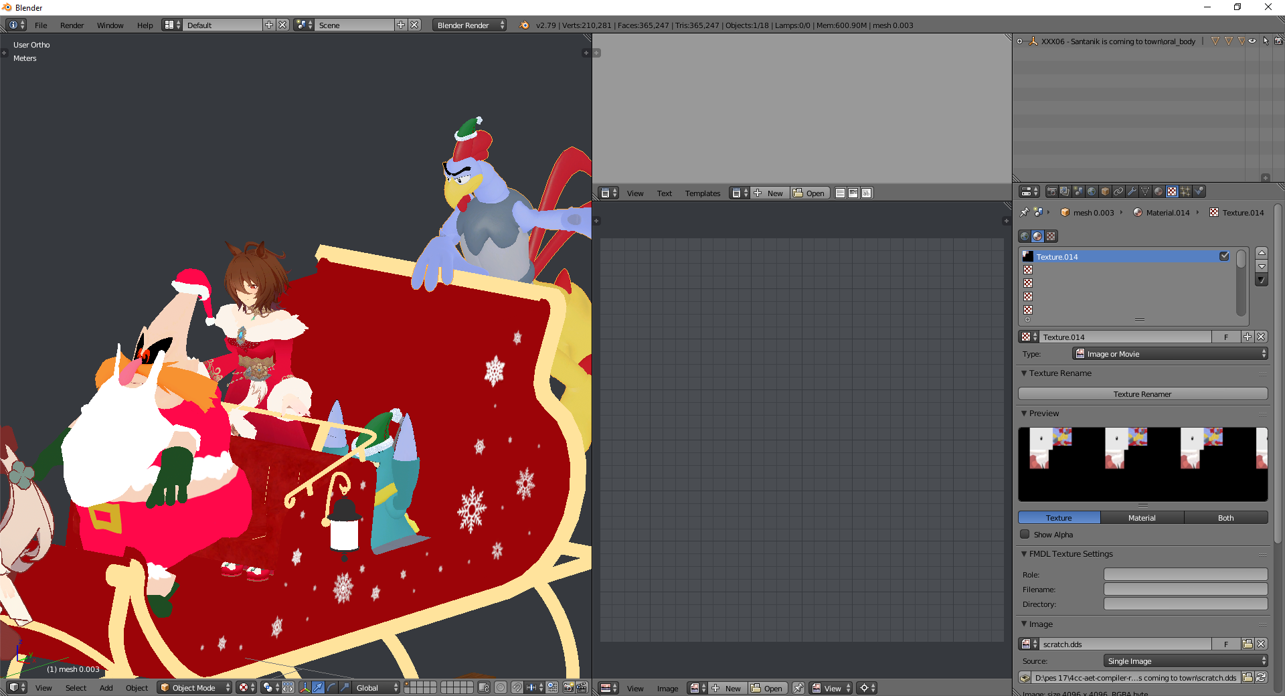Open the World properties tab

pos(1092,191)
